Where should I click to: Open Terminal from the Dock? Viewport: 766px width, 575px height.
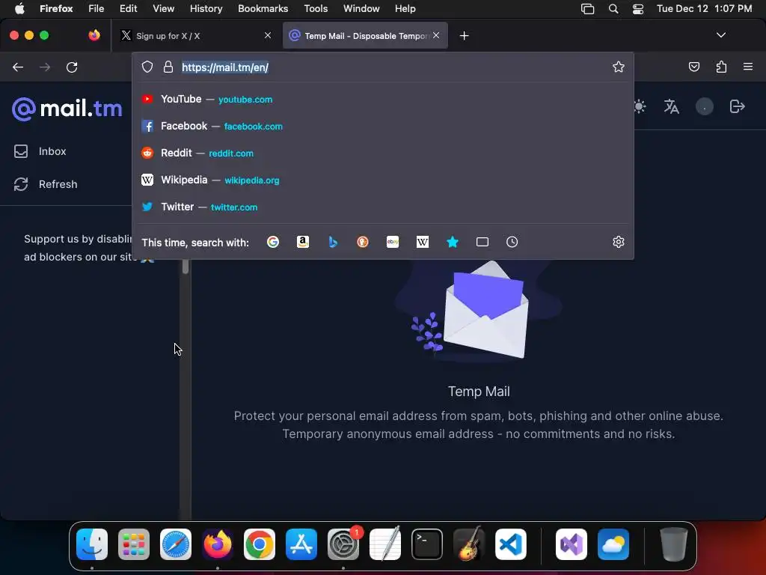427,544
